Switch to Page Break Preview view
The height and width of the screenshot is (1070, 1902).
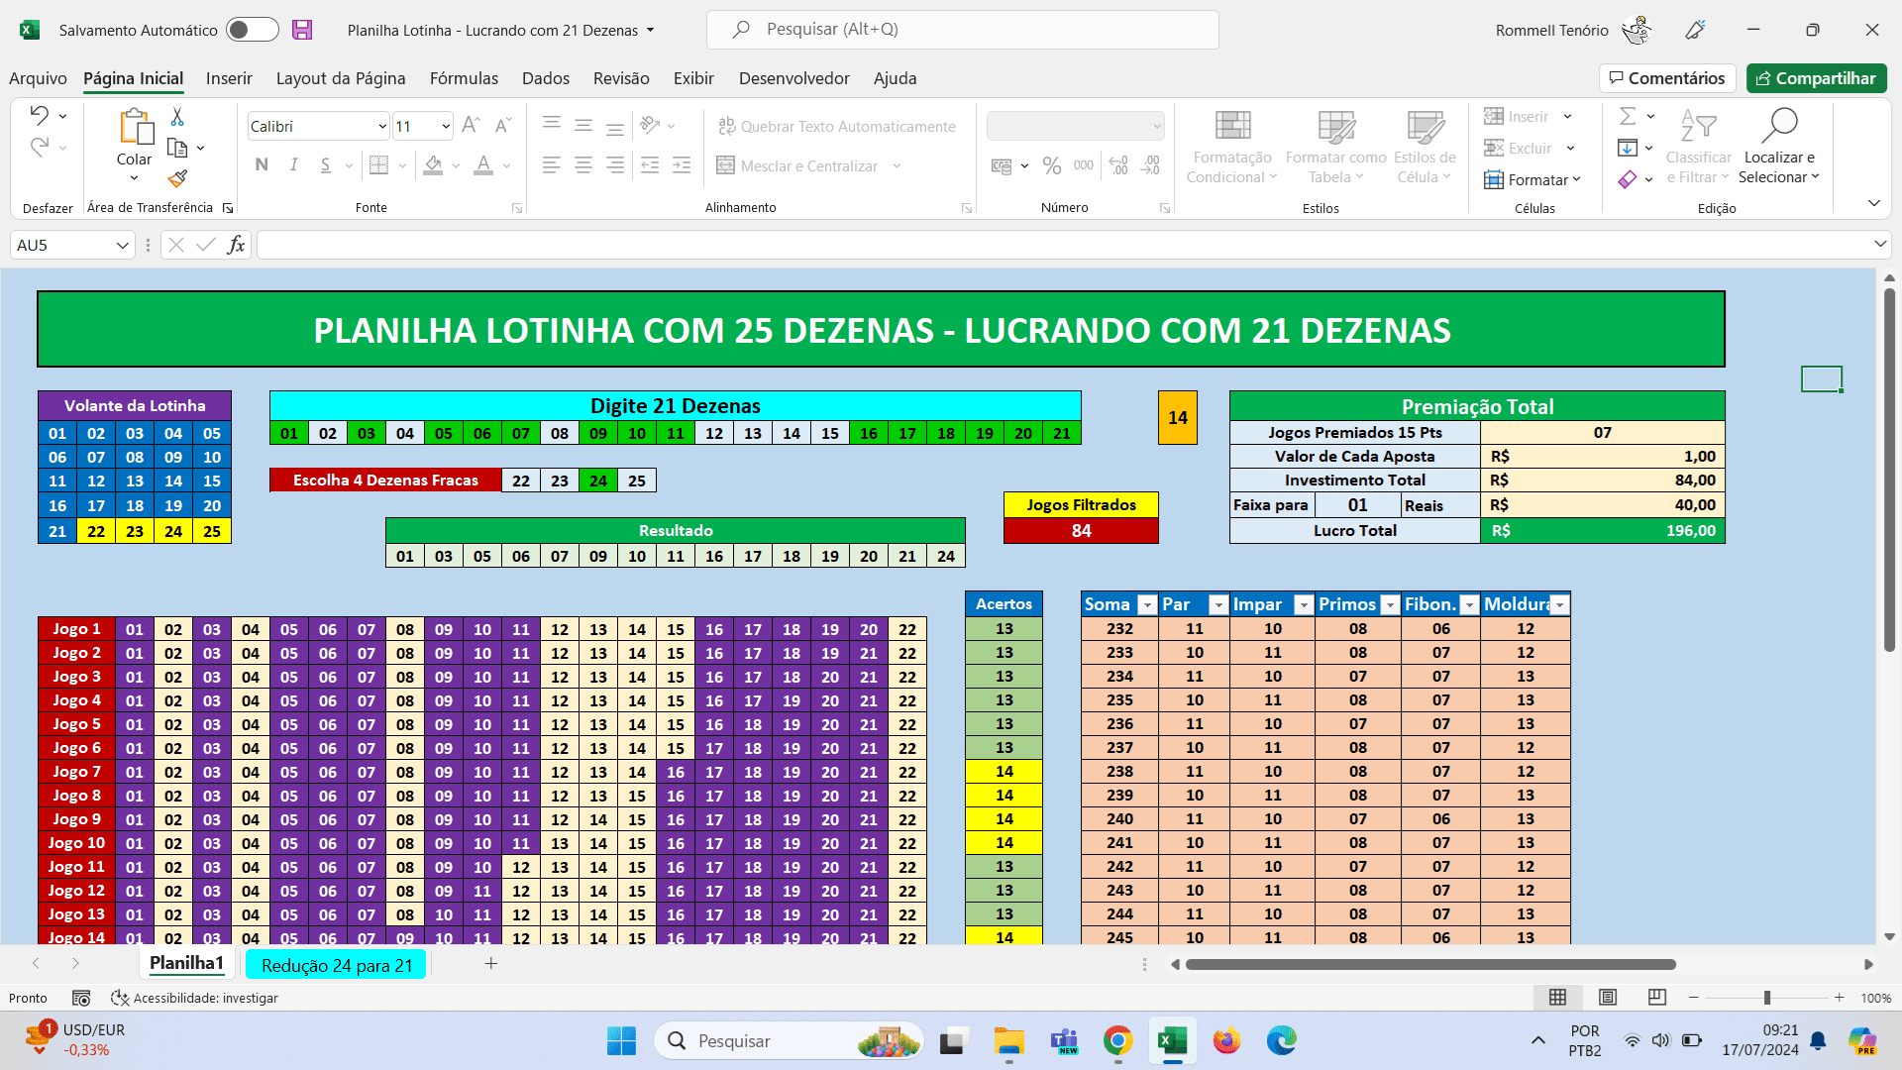coord(1656,997)
